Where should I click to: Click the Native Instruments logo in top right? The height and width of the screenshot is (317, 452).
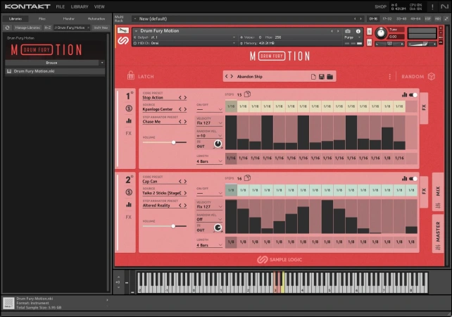444,6
